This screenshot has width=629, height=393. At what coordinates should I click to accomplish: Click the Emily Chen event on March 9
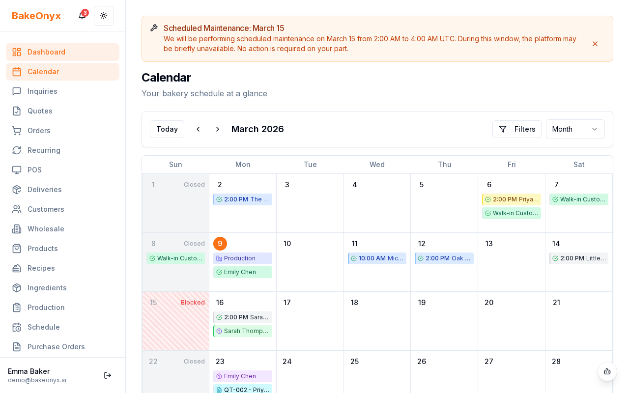click(x=243, y=272)
